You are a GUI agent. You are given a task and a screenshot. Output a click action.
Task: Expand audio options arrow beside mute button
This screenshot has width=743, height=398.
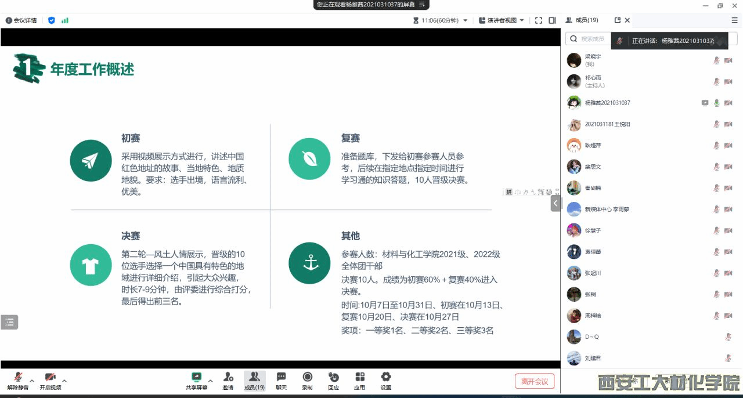32,381
